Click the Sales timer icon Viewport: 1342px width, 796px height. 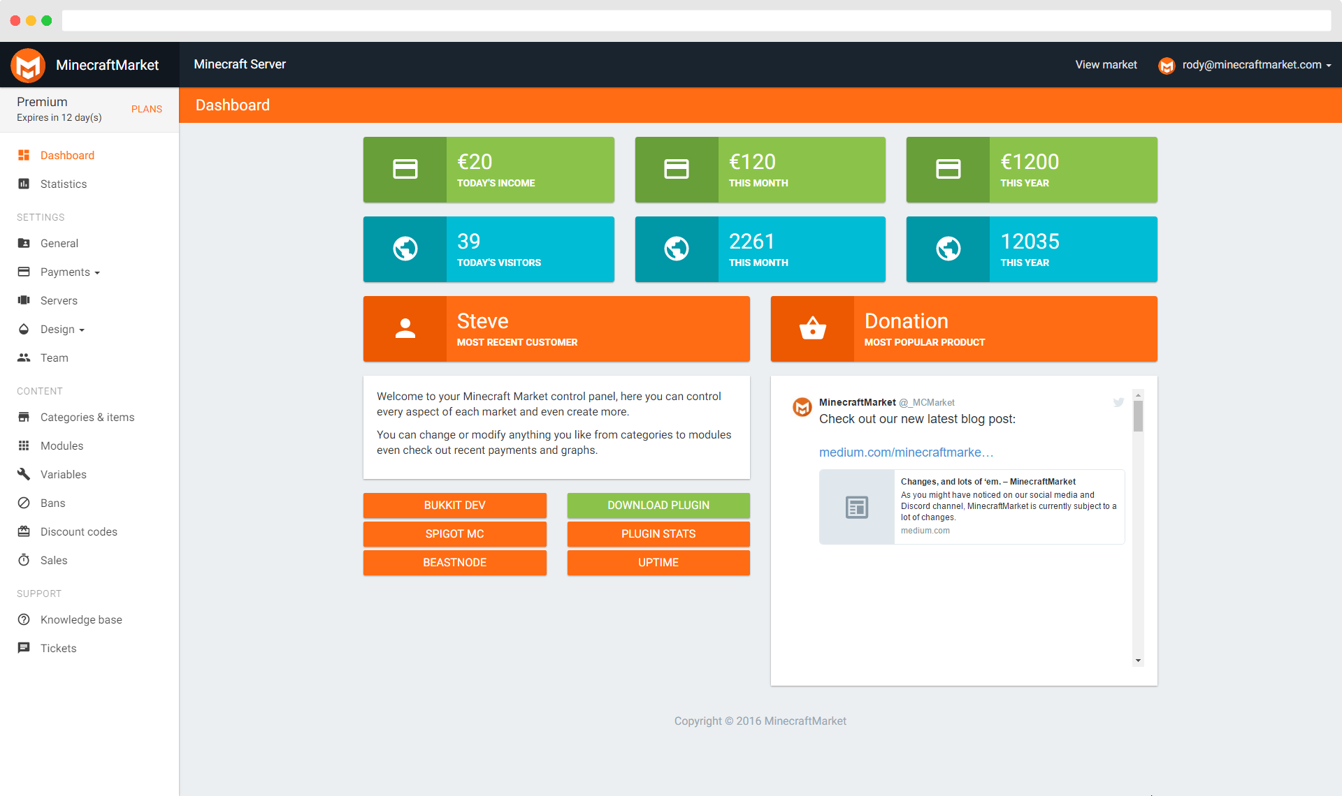[x=24, y=560]
